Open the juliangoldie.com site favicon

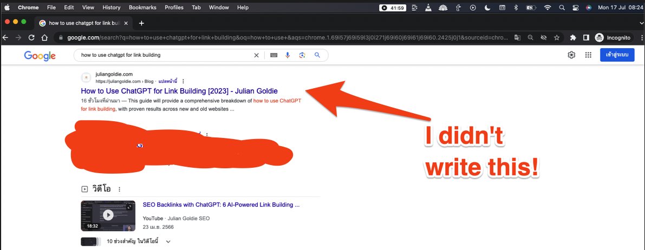(86, 77)
